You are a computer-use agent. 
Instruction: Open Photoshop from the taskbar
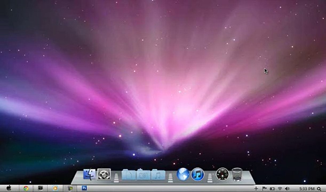point(84,188)
